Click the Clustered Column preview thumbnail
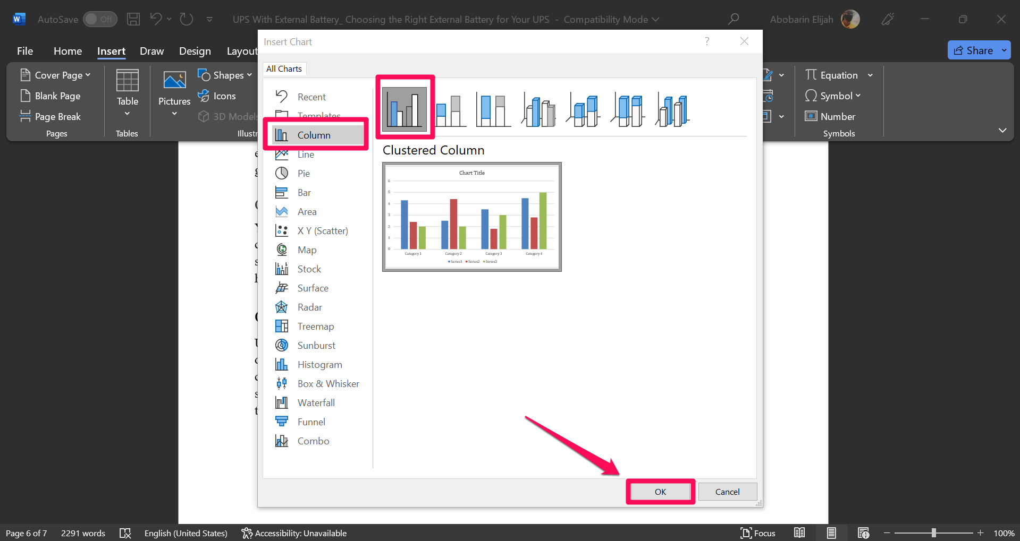1020x541 pixels. tap(471, 217)
